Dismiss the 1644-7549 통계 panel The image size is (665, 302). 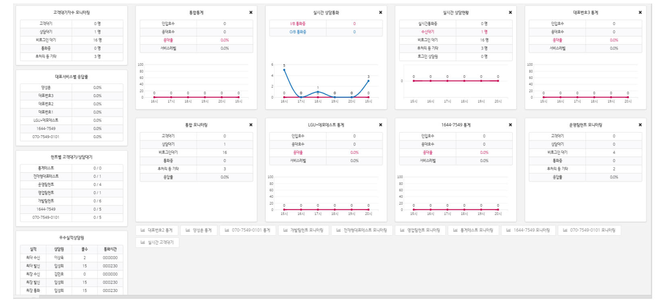pyautogui.click(x=510, y=125)
